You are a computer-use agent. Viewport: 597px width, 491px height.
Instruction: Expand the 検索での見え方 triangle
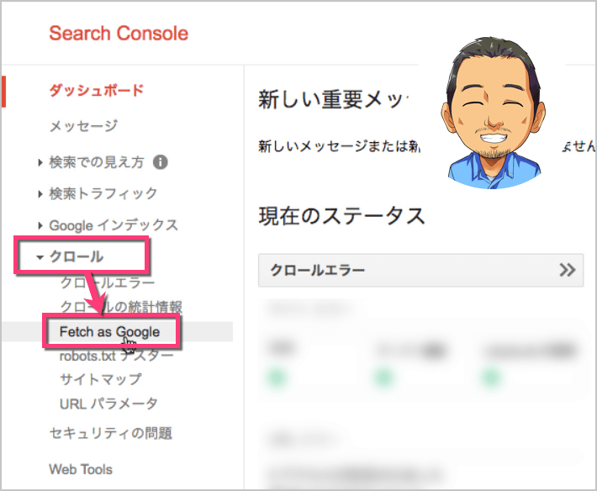(40, 163)
